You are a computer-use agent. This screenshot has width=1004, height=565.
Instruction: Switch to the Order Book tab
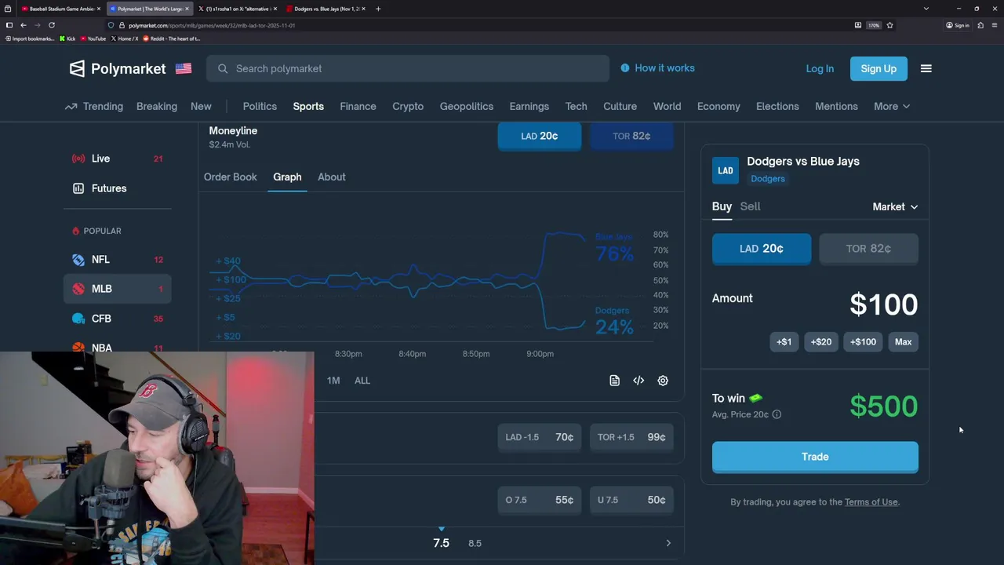coord(231,177)
